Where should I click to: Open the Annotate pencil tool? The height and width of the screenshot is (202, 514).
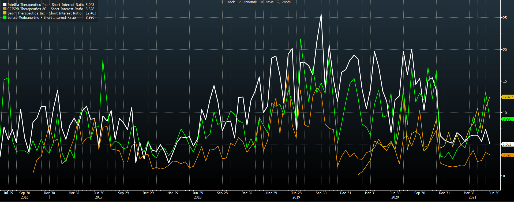[x=247, y=2]
